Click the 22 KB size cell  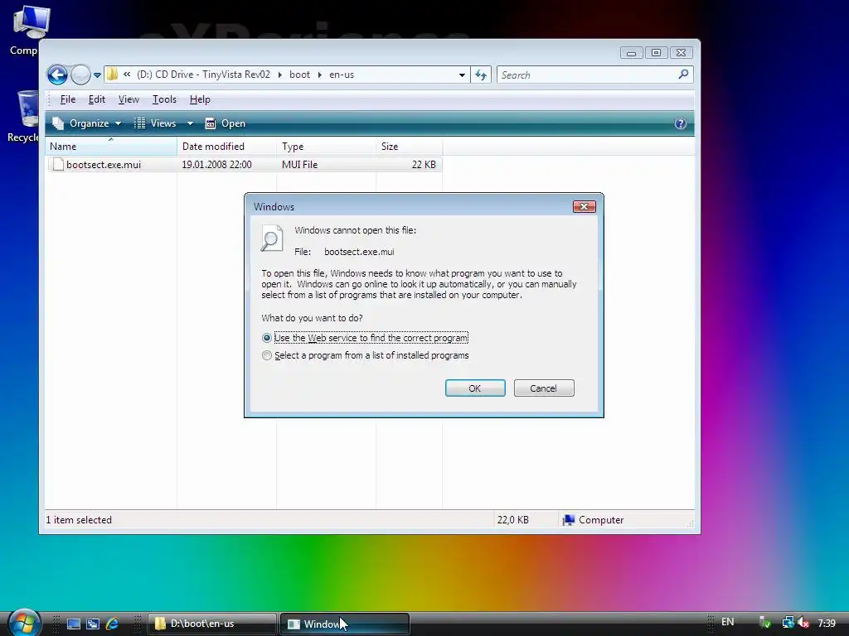pos(424,165)
